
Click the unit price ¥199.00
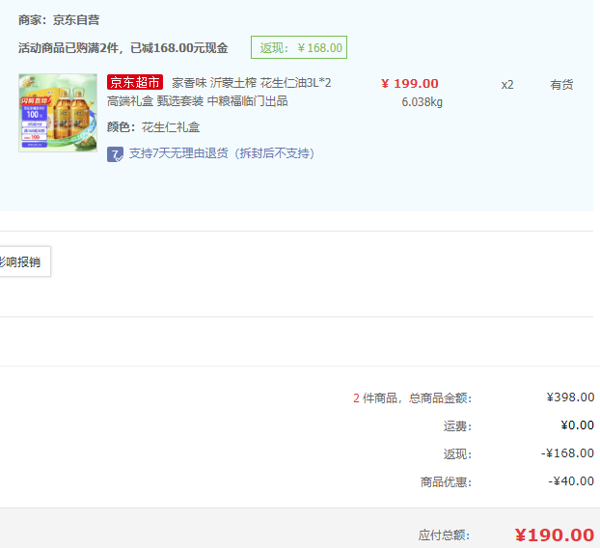coord(410,83)
